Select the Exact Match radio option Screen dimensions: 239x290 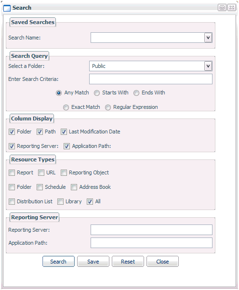point(66,107)
